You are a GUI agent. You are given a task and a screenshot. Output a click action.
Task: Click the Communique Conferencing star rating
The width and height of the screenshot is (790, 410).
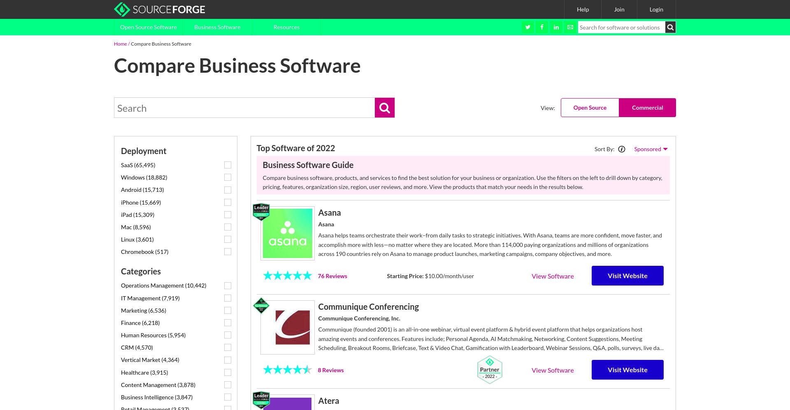[x=288, y=370]
